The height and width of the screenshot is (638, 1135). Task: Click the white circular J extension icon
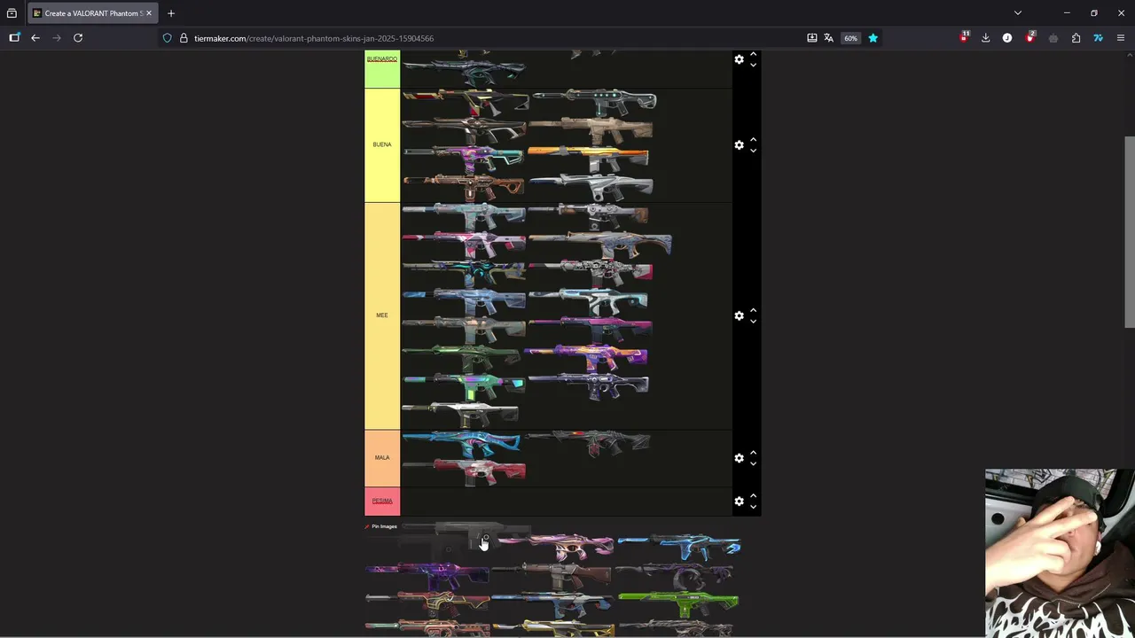[x=1007, y=38]
